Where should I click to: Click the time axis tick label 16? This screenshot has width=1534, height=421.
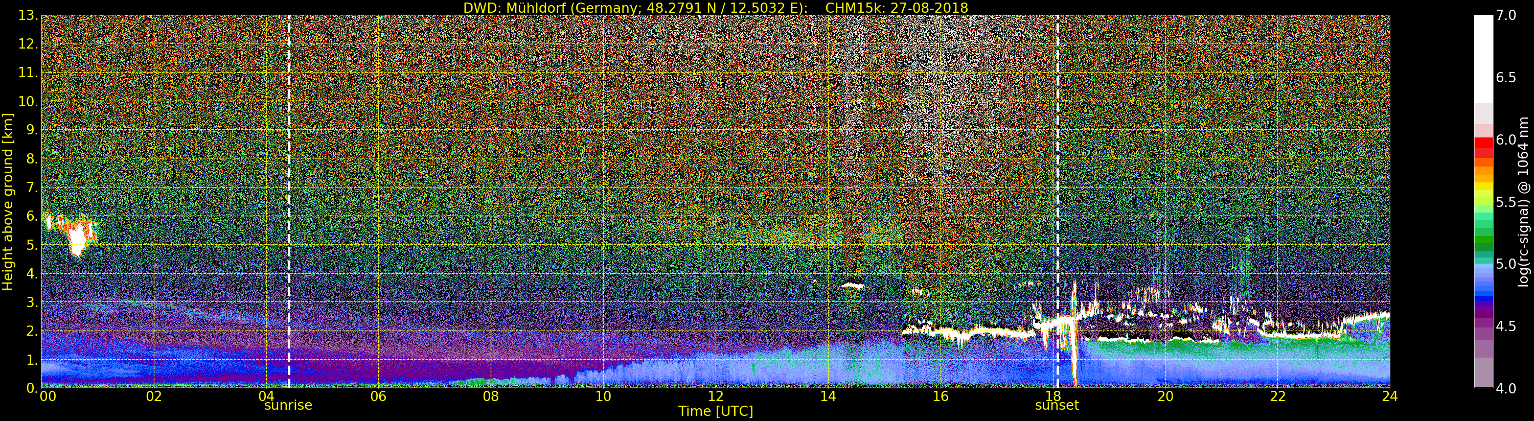click(x=941, y=396)
